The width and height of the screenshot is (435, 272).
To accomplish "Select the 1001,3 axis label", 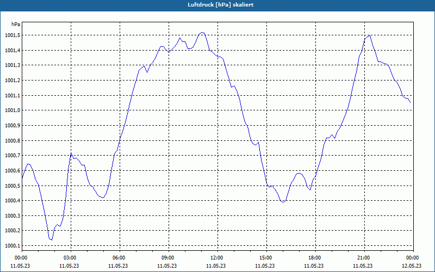I will click(13, 65).
